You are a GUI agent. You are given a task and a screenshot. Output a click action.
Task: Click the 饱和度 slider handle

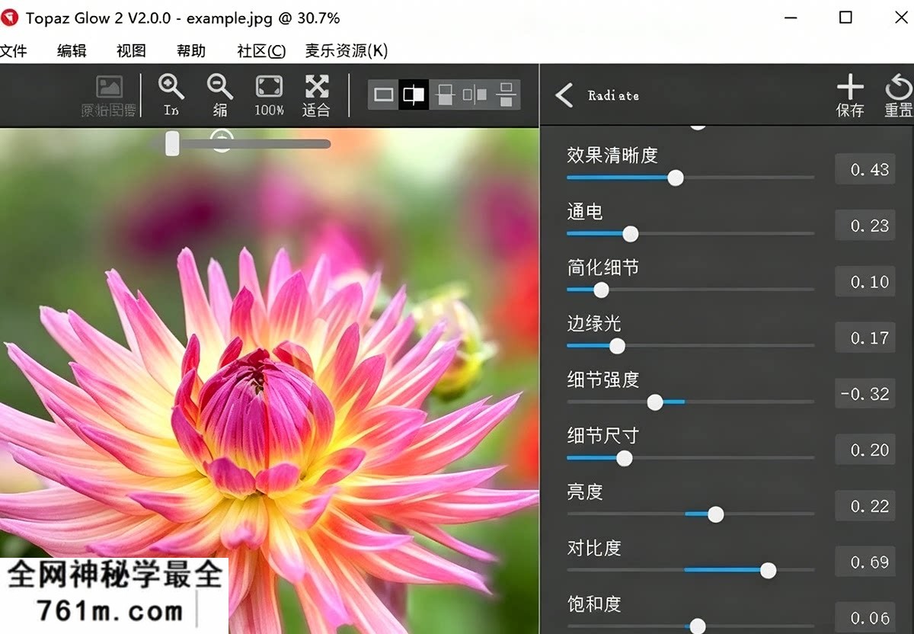click(x=697, y=626)
